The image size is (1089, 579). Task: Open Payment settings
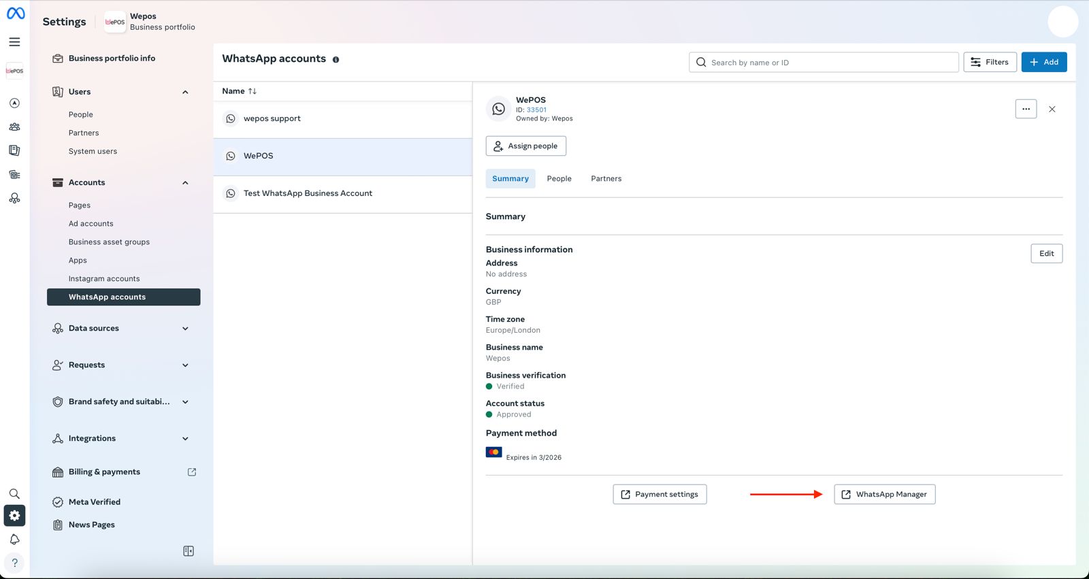point(660,495)
